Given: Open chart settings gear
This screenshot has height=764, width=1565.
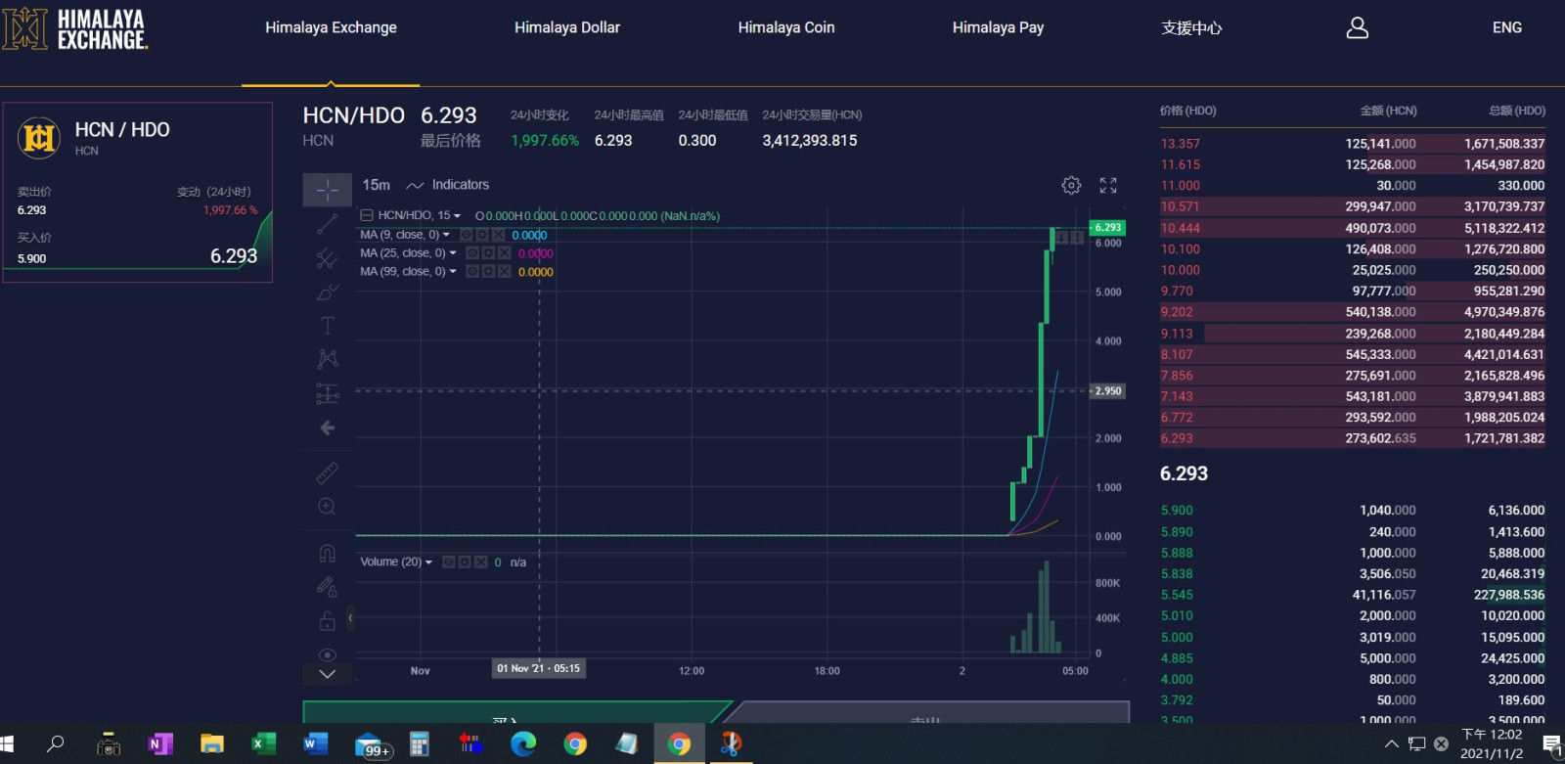Looking at the screenshot, I should click(1071, 185).
